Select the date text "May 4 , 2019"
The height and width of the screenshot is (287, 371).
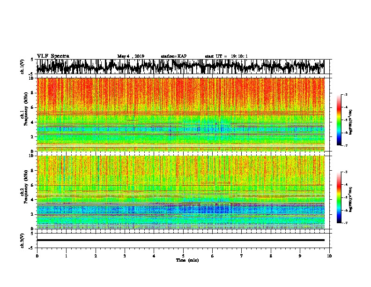click(x=131, y=56)
